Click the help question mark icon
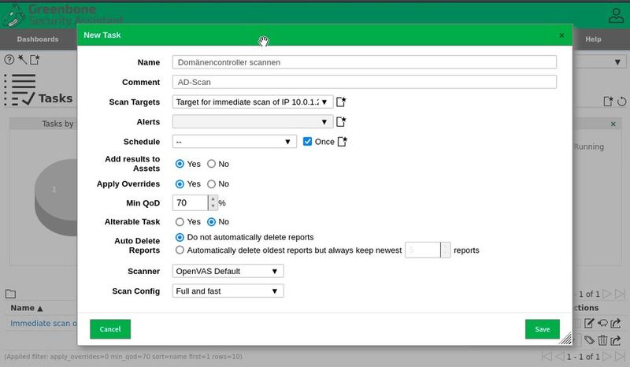The height and width of the screenshot is (367, 630). click(x=9, y=60)
